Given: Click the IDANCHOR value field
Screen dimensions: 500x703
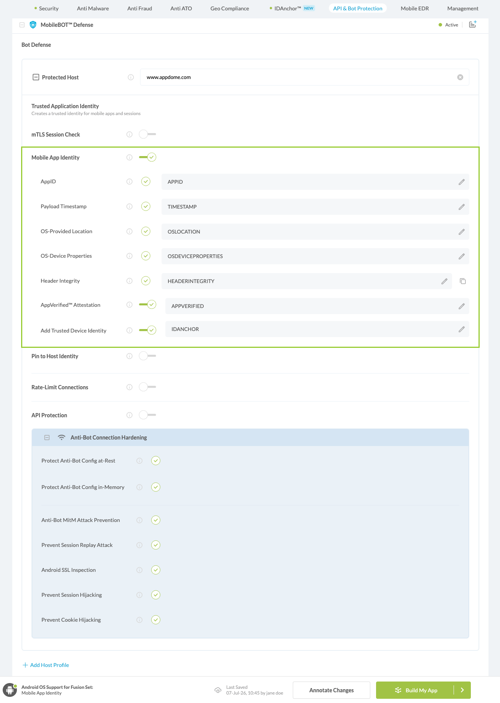Looking at the screenshot, I should coord(317,329).
